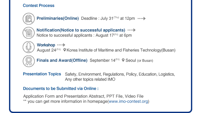Screen dimensions: 201x113
Task: Click the map pin beside Seoul
Action: [123, 60]
